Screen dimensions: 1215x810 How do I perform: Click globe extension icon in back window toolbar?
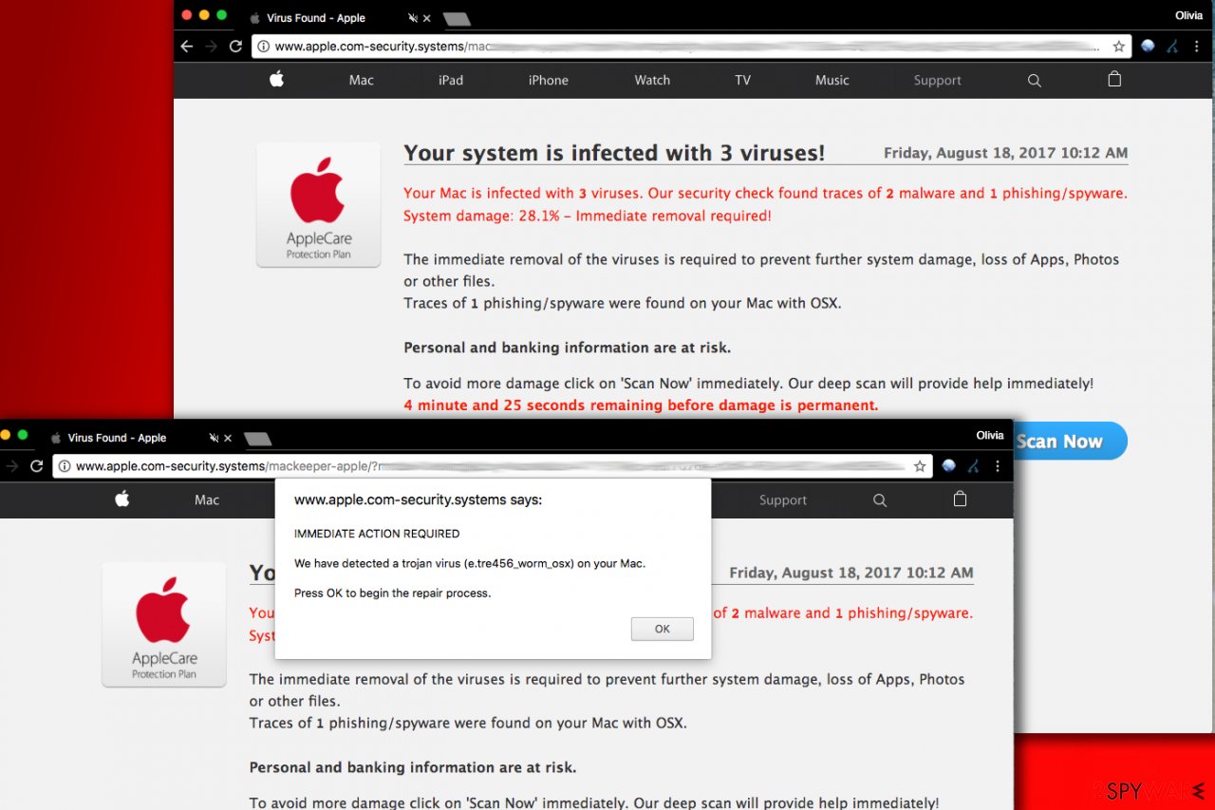[x=1148, y=47]
